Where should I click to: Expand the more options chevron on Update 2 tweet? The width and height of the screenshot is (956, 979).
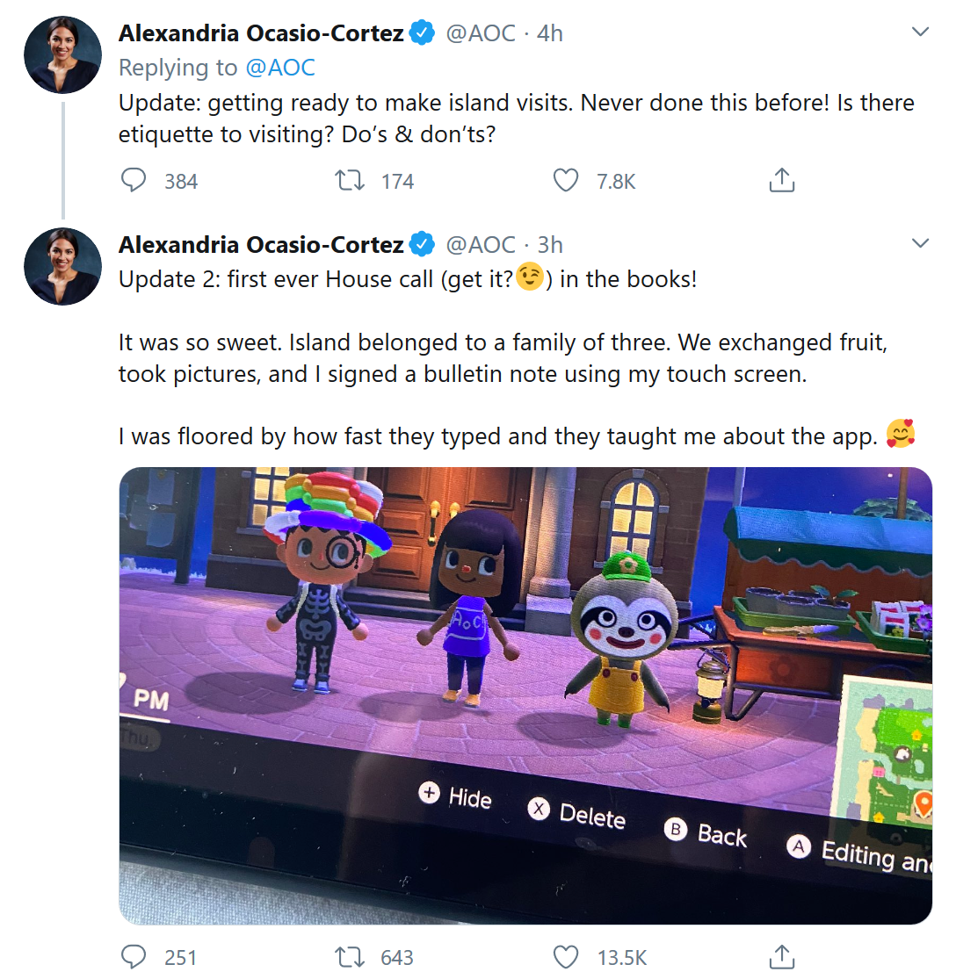pos(920,243)
